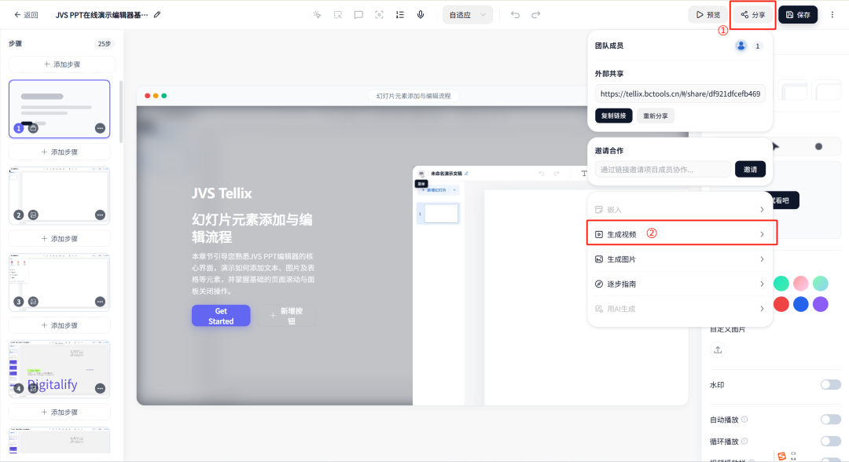Enable the 自动播放 autoplay switch

(831, 420)
